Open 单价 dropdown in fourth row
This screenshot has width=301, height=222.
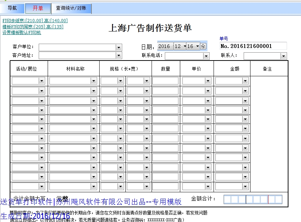click(x=208, y=110)
